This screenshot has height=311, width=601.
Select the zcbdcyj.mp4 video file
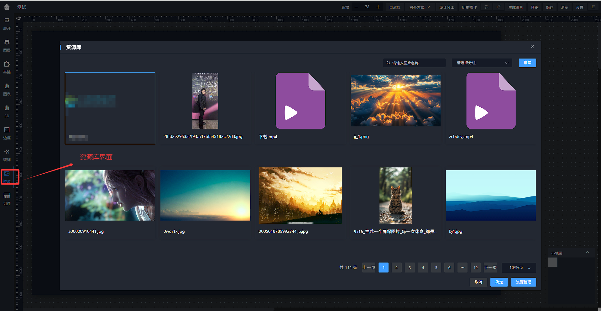coord(491,101)
